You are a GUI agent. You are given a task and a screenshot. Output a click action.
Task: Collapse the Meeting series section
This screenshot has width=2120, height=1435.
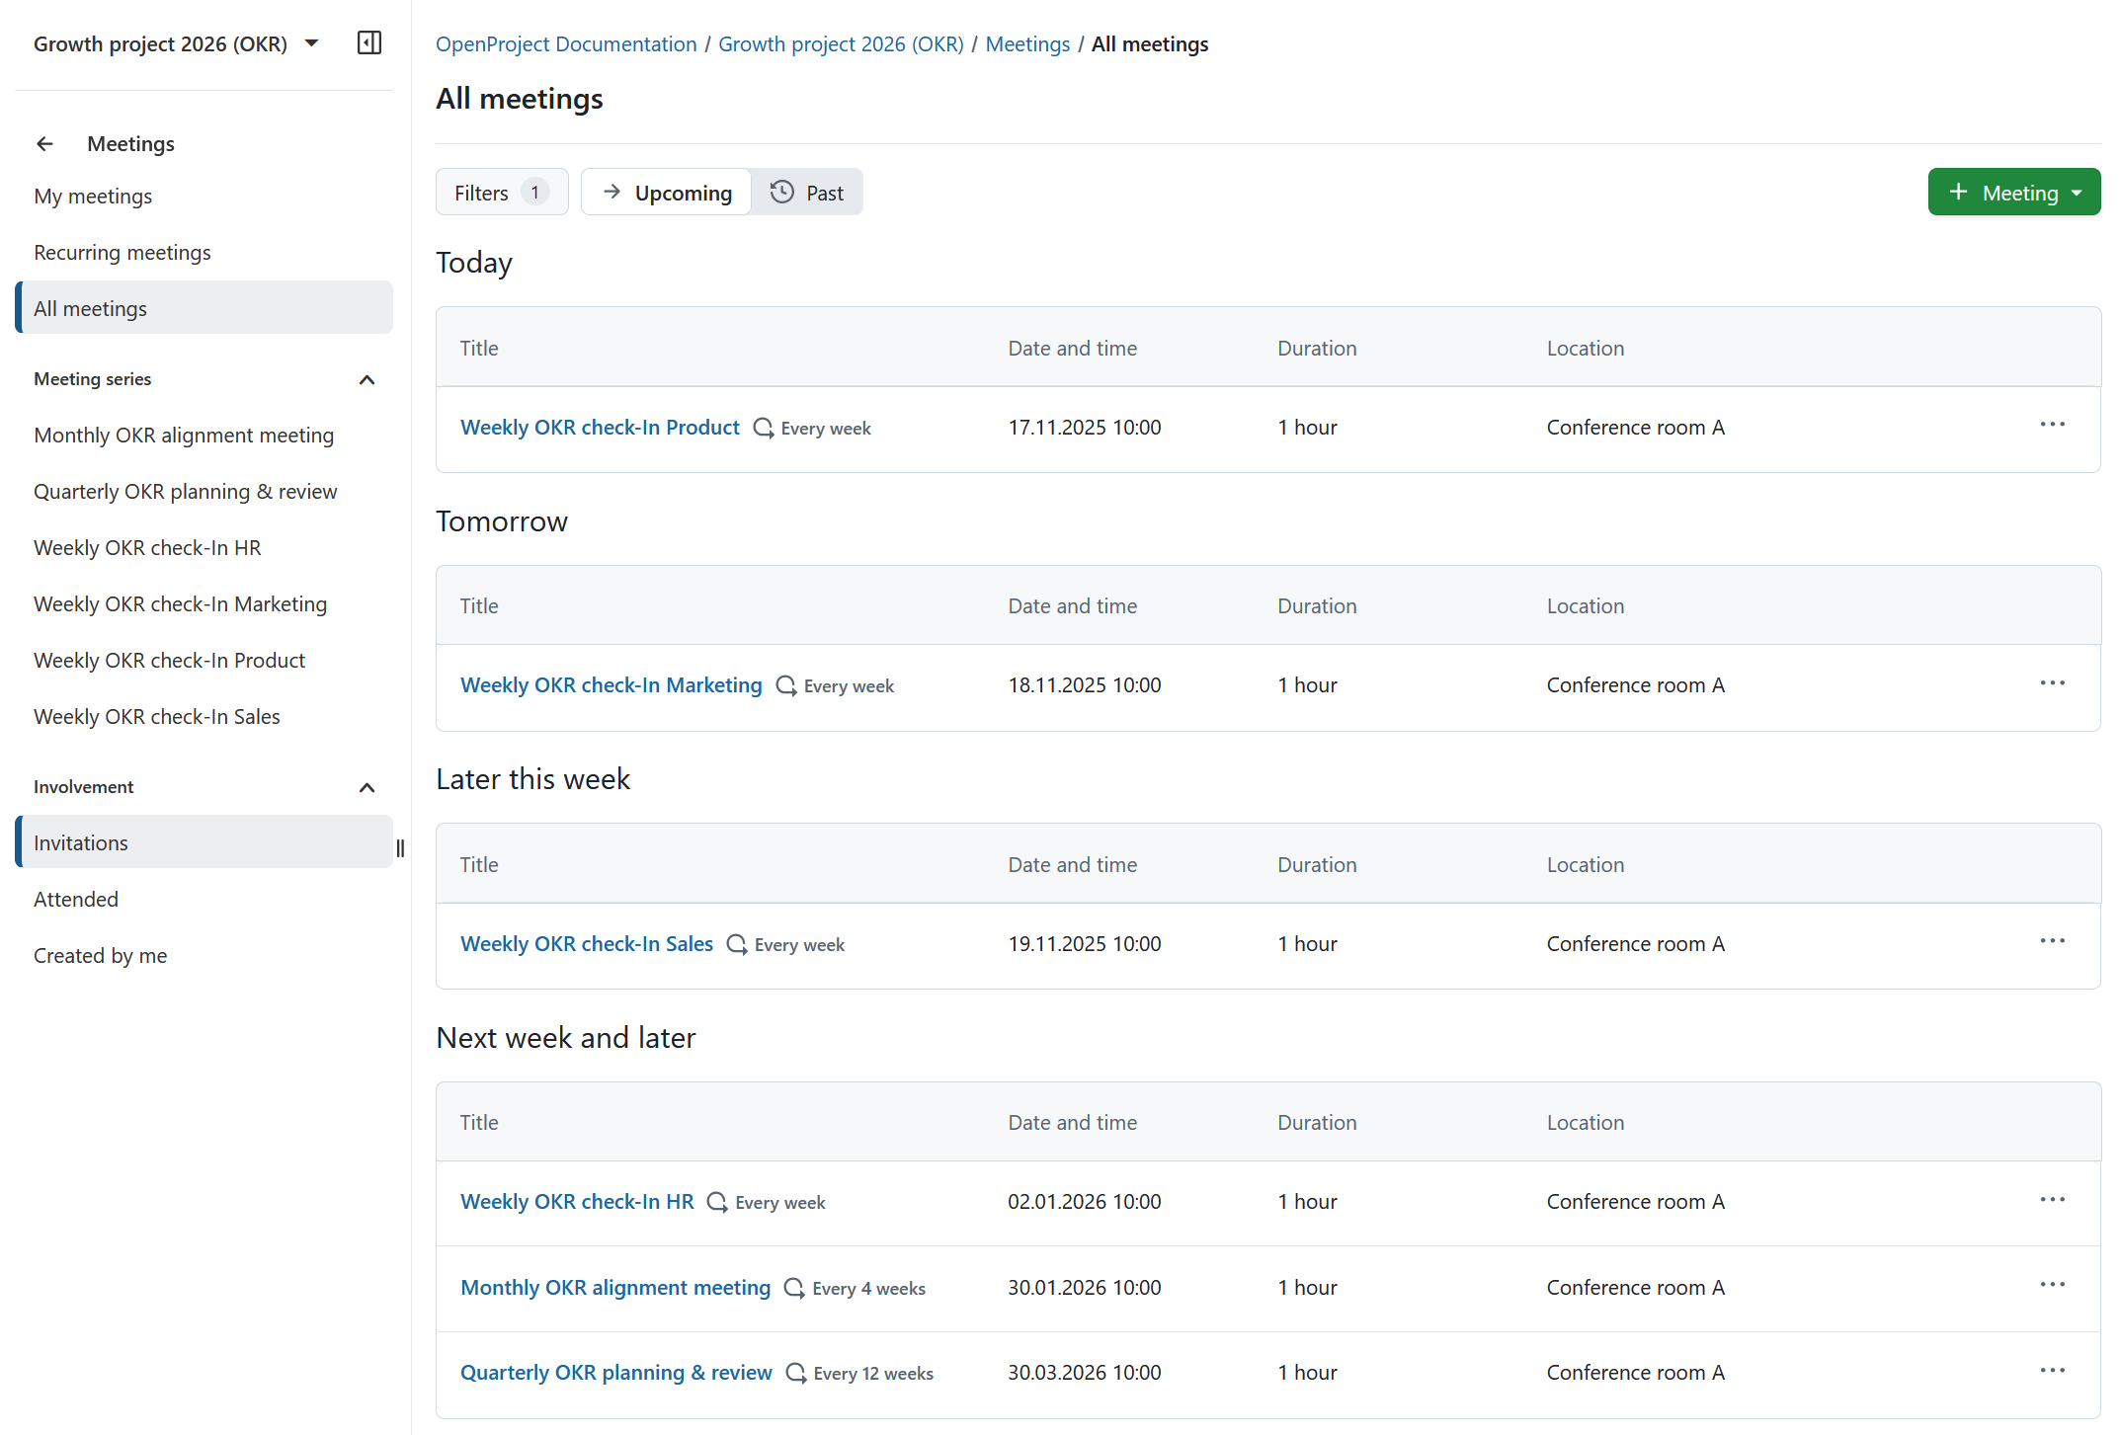click(x=367, y=379)
